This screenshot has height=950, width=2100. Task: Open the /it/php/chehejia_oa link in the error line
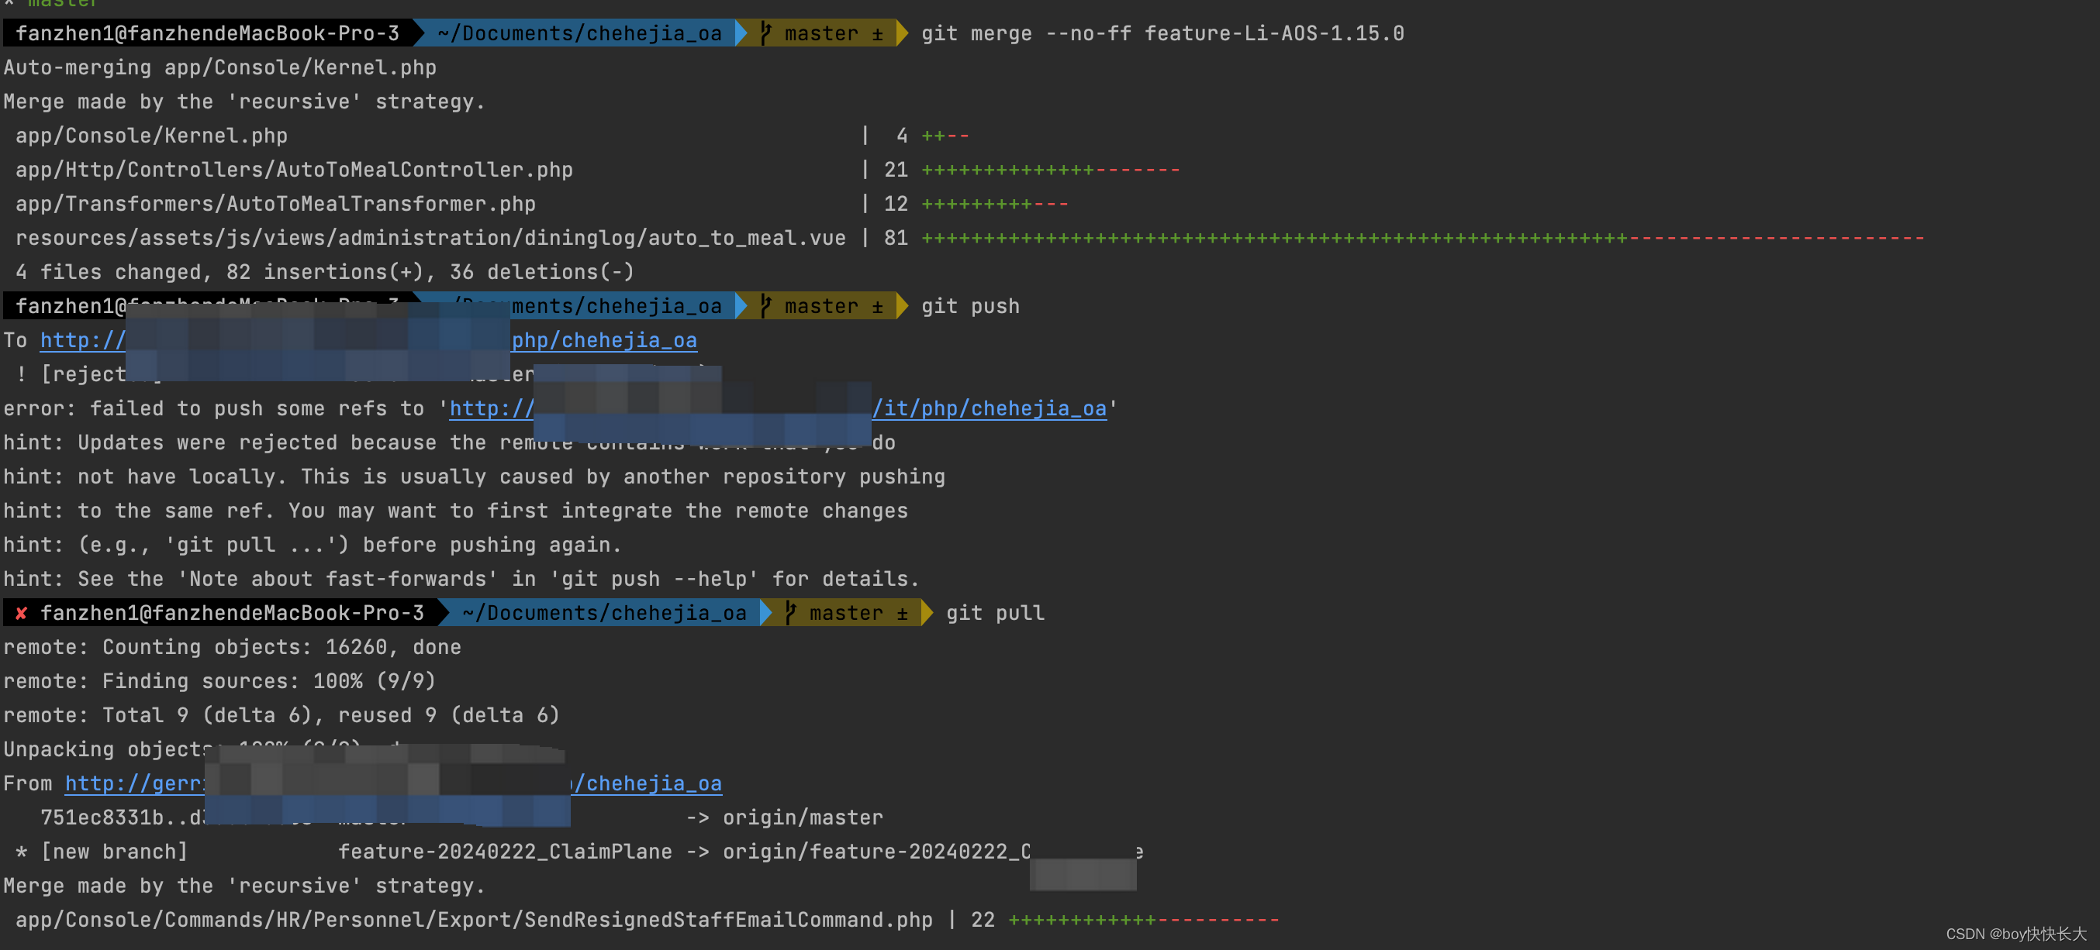tap(990, 408)
